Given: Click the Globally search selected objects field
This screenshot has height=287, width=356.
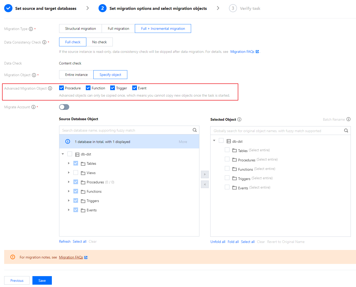Looking at the screenshot, I should click(277, 131).
